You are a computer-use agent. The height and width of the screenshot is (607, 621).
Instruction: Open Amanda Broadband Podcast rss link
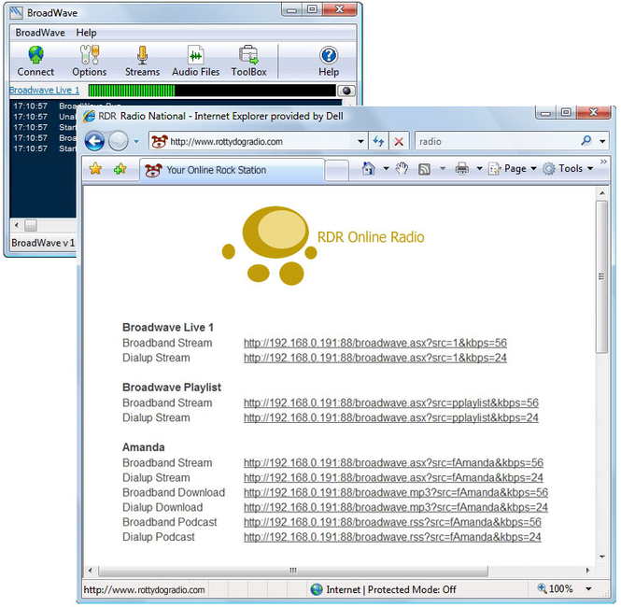(x=392, y=522)
